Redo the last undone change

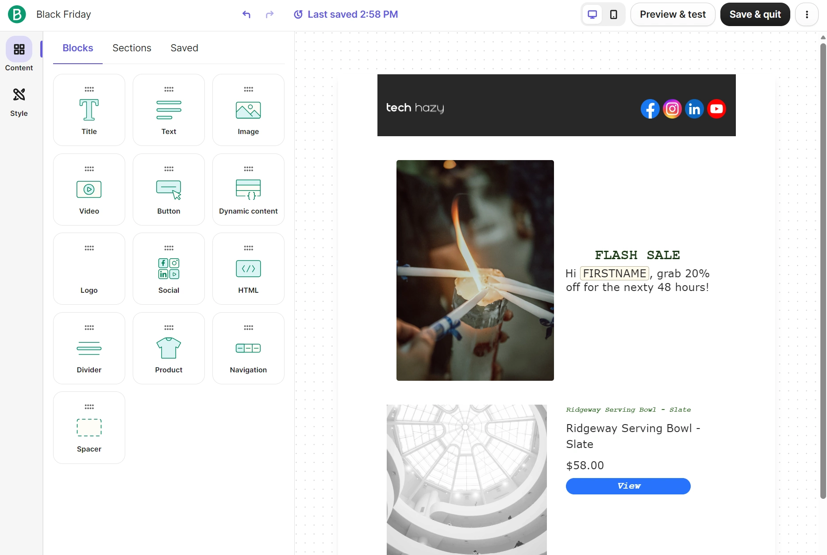(x=269, y=15)
